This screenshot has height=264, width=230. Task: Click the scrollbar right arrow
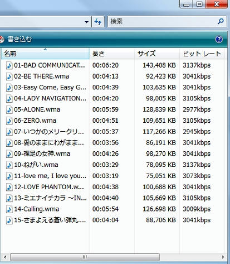[223, 257]
